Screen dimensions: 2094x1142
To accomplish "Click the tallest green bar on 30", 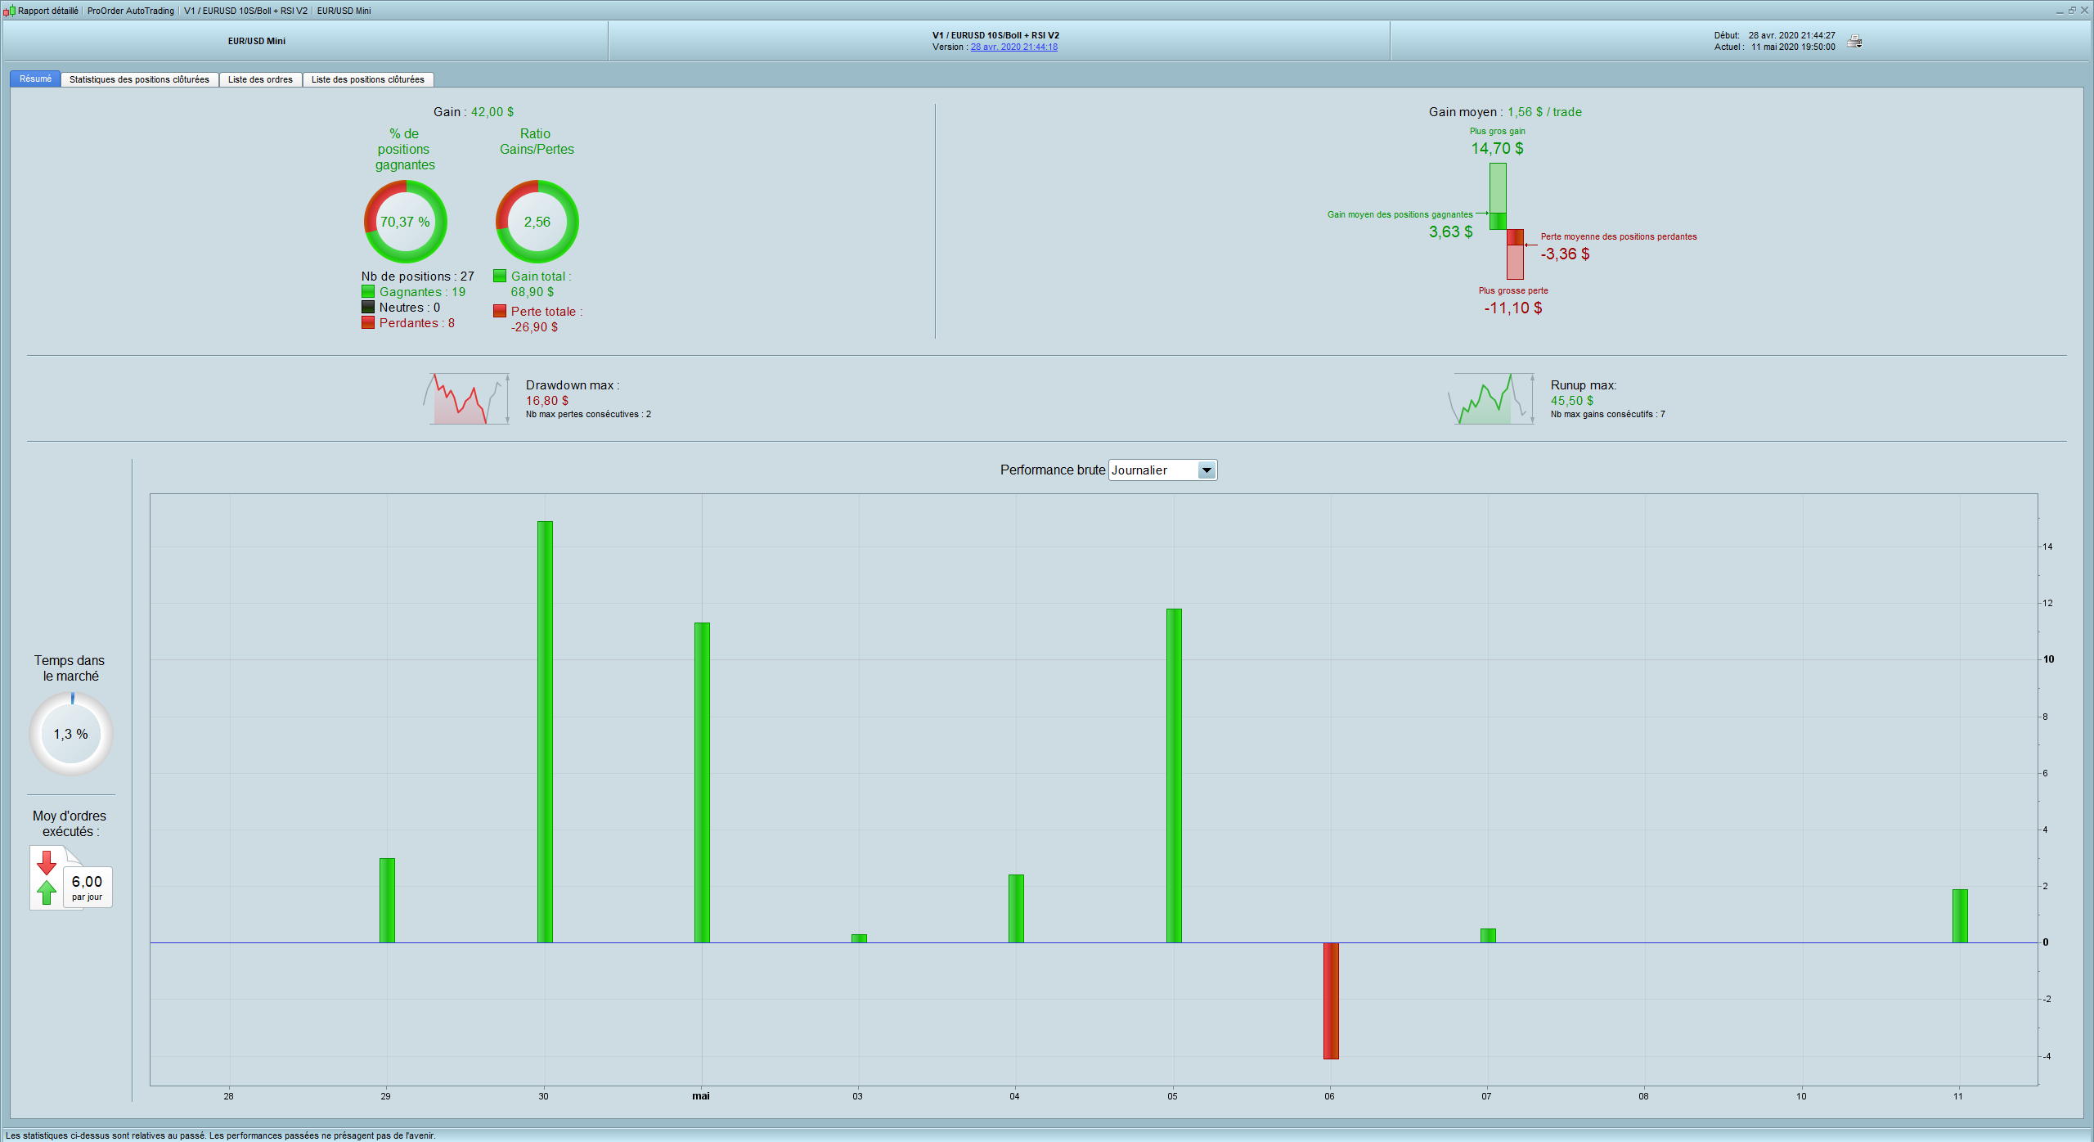I will (545, 731).
